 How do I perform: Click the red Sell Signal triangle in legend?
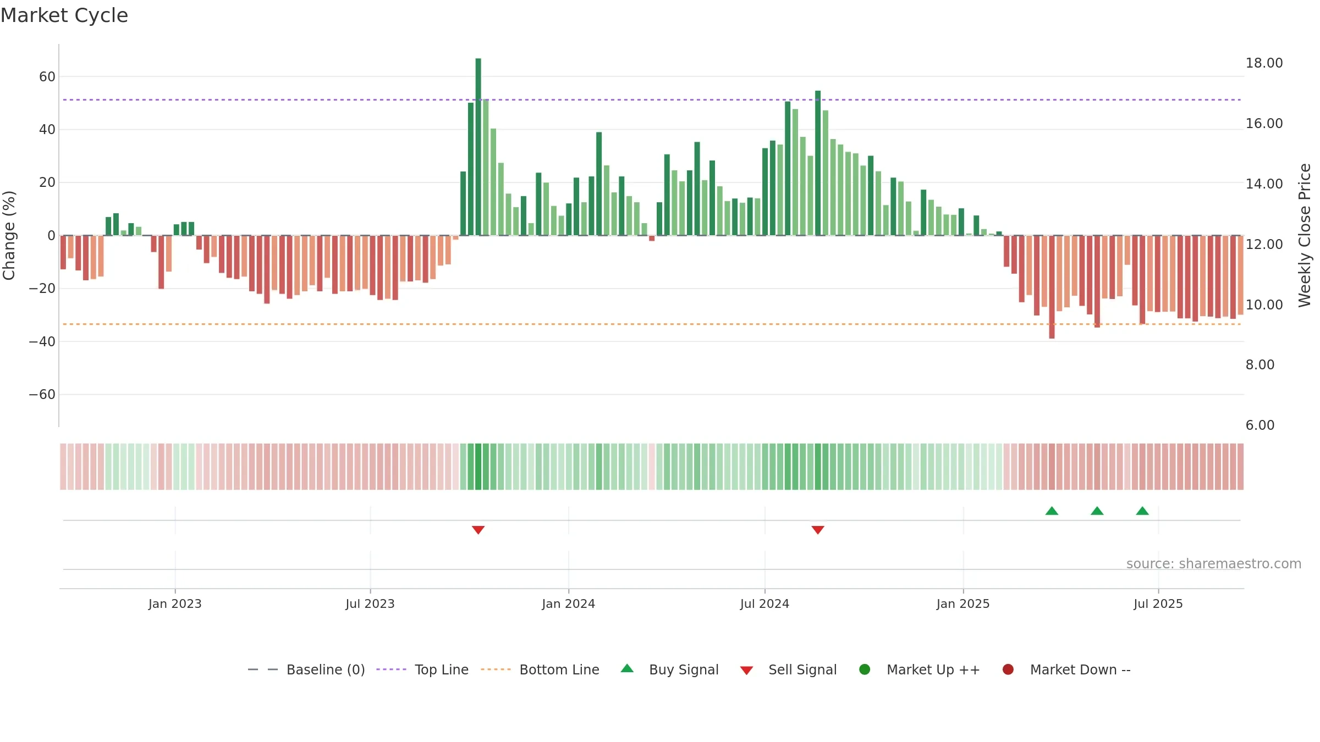[x=746, y=671]
